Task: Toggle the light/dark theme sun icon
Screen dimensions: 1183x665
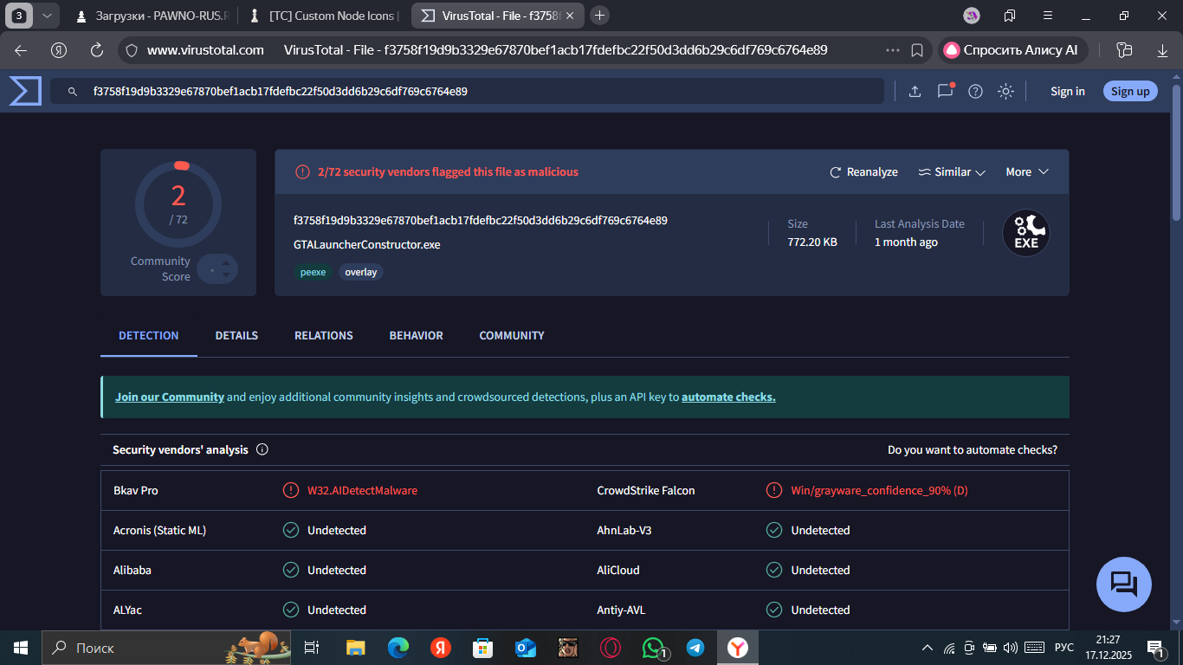Action: (x=1005, y=91)
